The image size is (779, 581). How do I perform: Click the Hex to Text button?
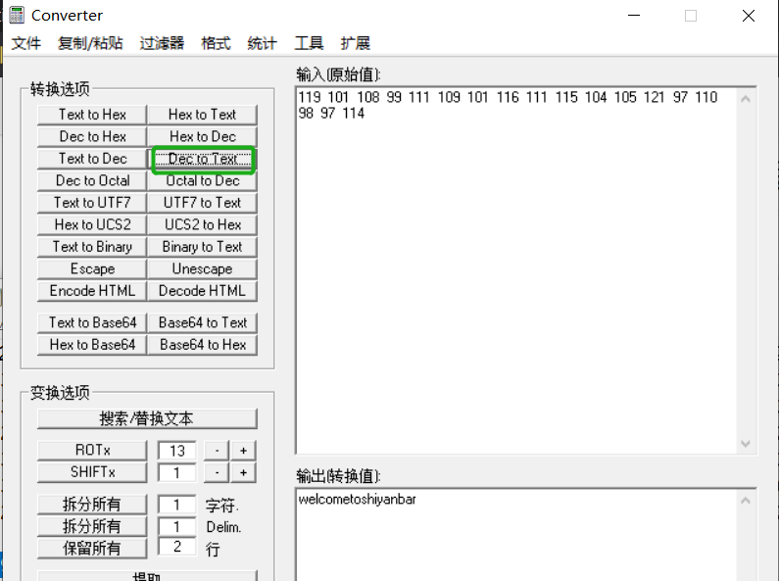coord(202,115)
